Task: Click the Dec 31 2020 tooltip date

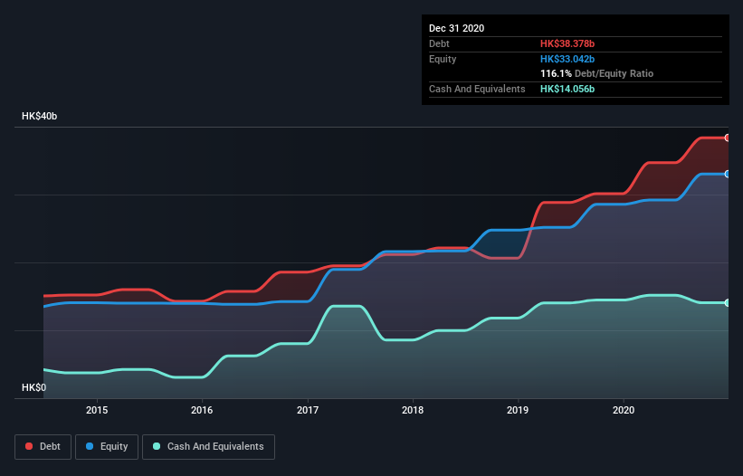Action: 456,28
